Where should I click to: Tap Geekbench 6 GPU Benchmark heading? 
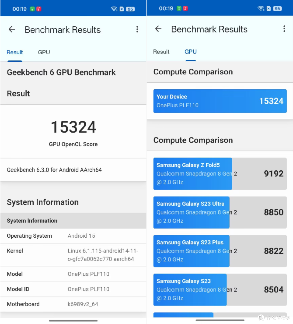coord(61,73)
